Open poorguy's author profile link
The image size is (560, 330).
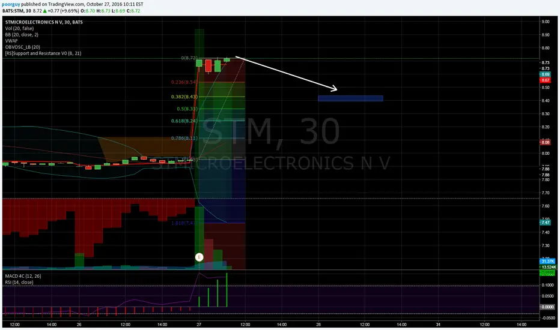click(11, 4)
